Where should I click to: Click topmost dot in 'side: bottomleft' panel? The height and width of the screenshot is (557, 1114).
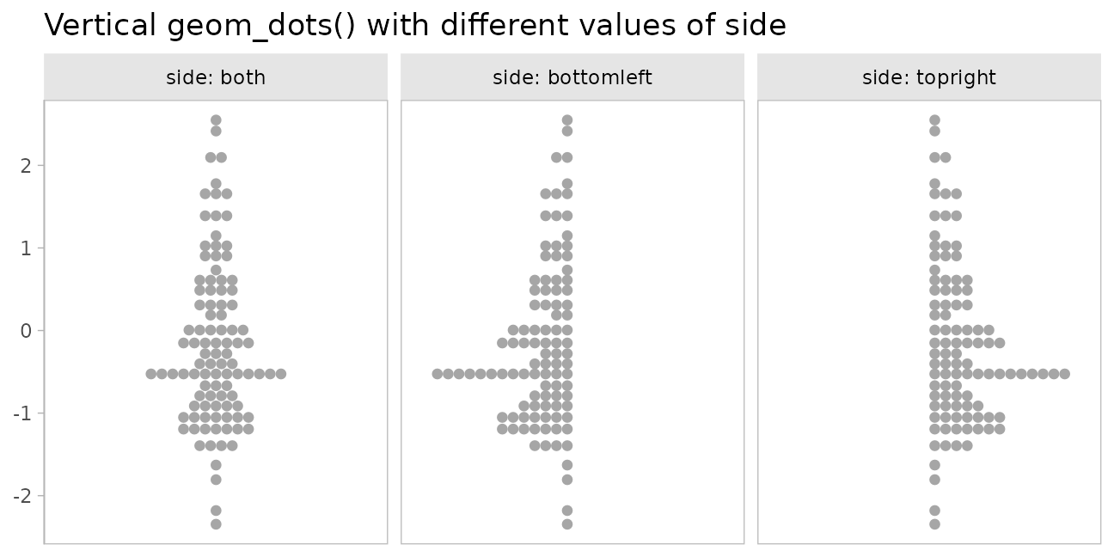pos(567,120)
